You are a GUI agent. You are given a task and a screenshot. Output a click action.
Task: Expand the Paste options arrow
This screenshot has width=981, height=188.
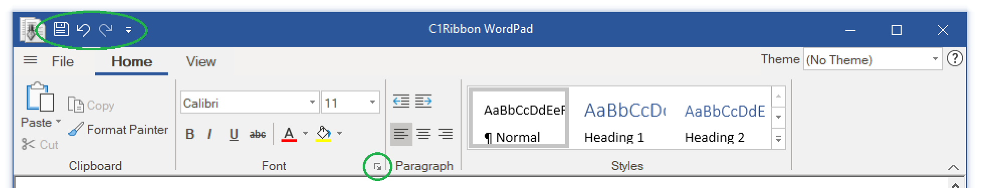[x=58, y=122]
